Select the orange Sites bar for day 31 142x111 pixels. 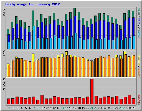134,66
